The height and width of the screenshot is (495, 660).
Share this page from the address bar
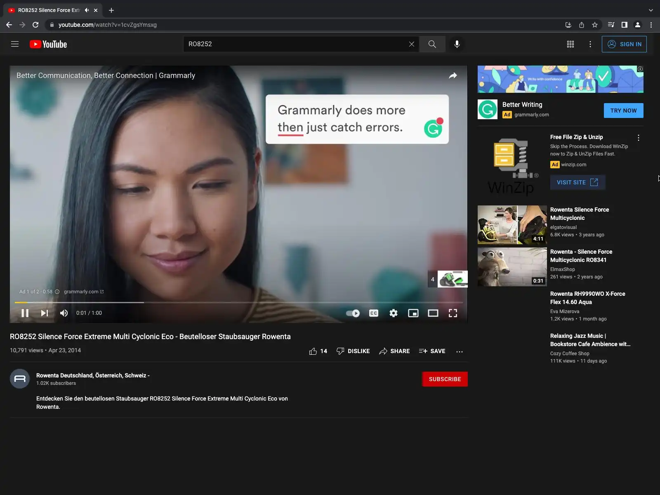point(582,25)
